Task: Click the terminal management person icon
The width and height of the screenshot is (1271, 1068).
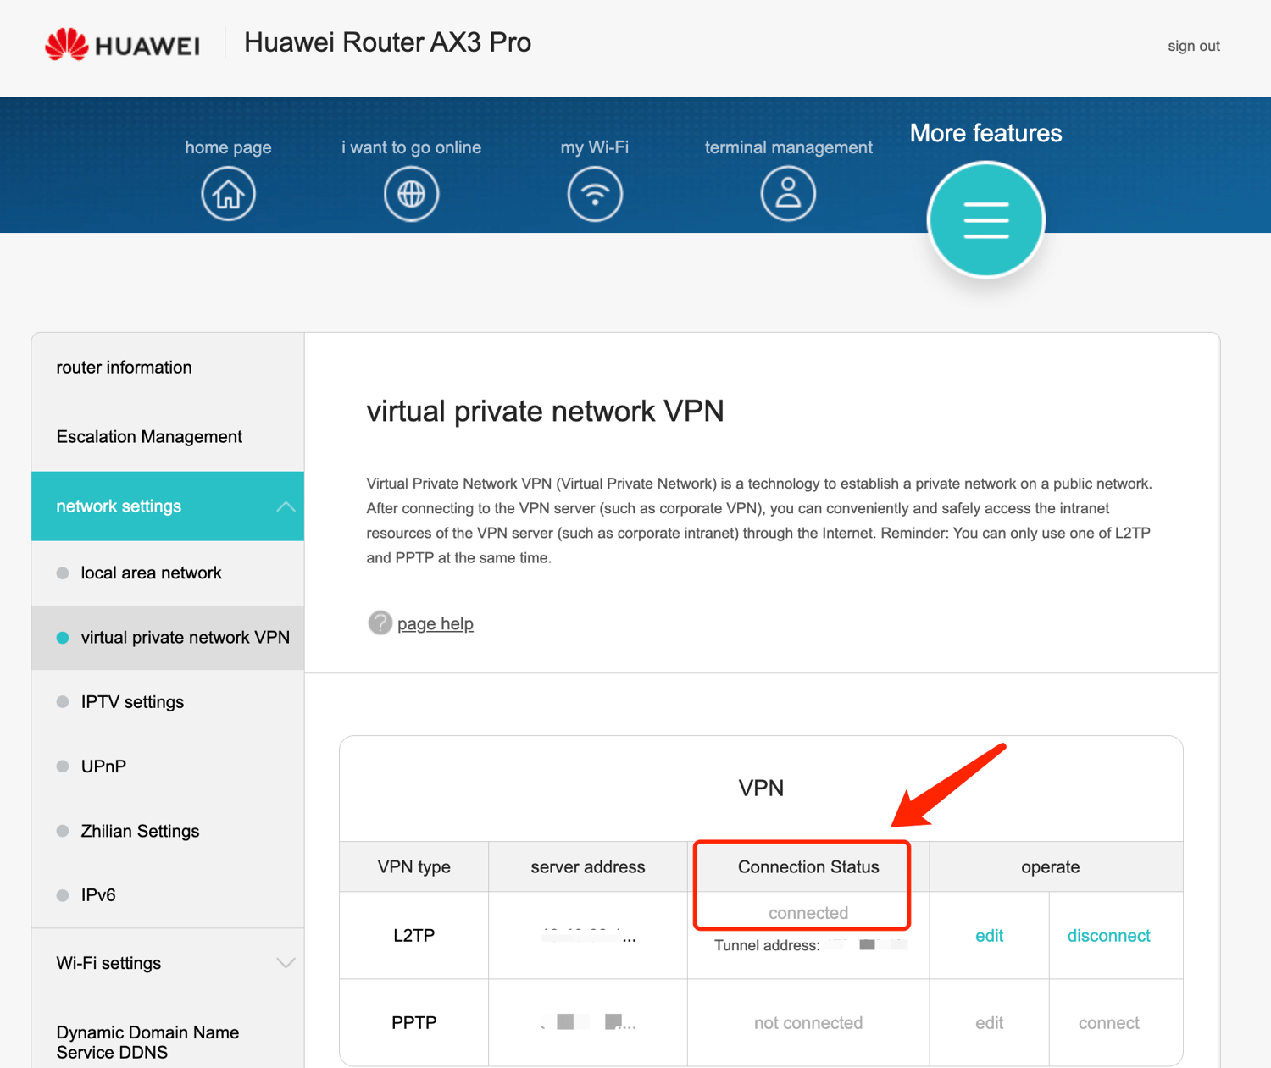Action: [x=788, y=194]
